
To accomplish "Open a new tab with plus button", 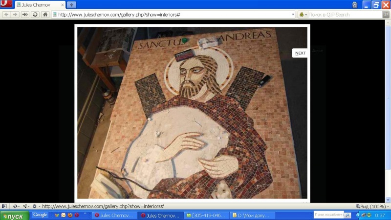I will pos(72,5).
